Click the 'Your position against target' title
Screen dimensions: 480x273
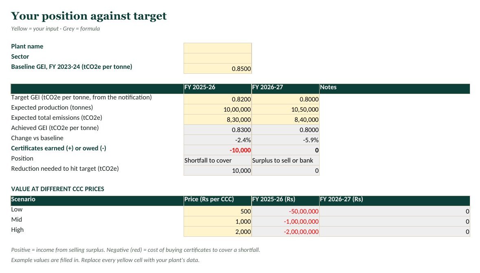(89, 16)
